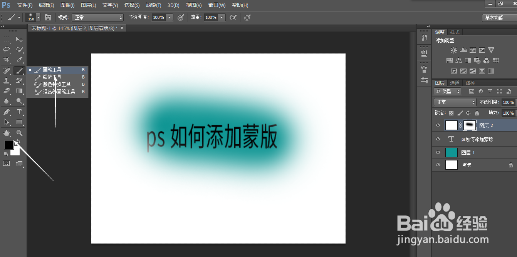517x257 pixels.
Task: Open the 图层(L) menu
Action: click(x=89, y=5)
